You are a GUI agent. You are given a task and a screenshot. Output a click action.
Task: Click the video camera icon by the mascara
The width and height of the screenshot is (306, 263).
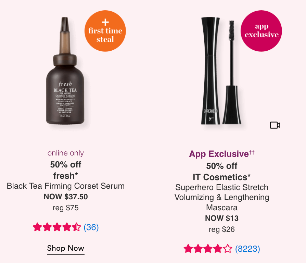(275, 125)
